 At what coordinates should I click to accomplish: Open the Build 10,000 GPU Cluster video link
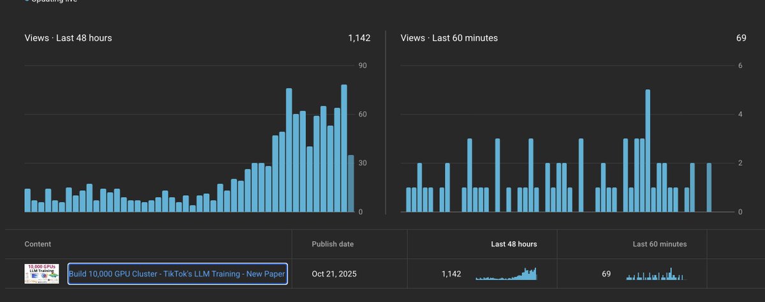pos(178,275)
